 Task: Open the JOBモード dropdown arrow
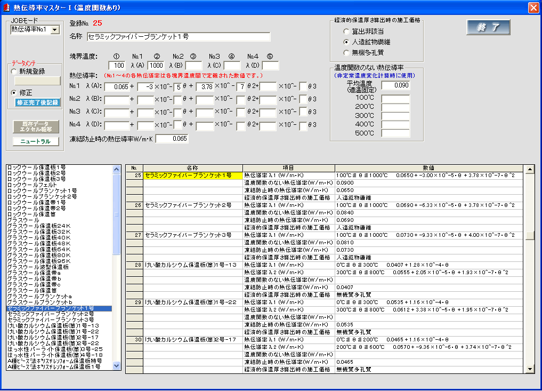(55, 30)
